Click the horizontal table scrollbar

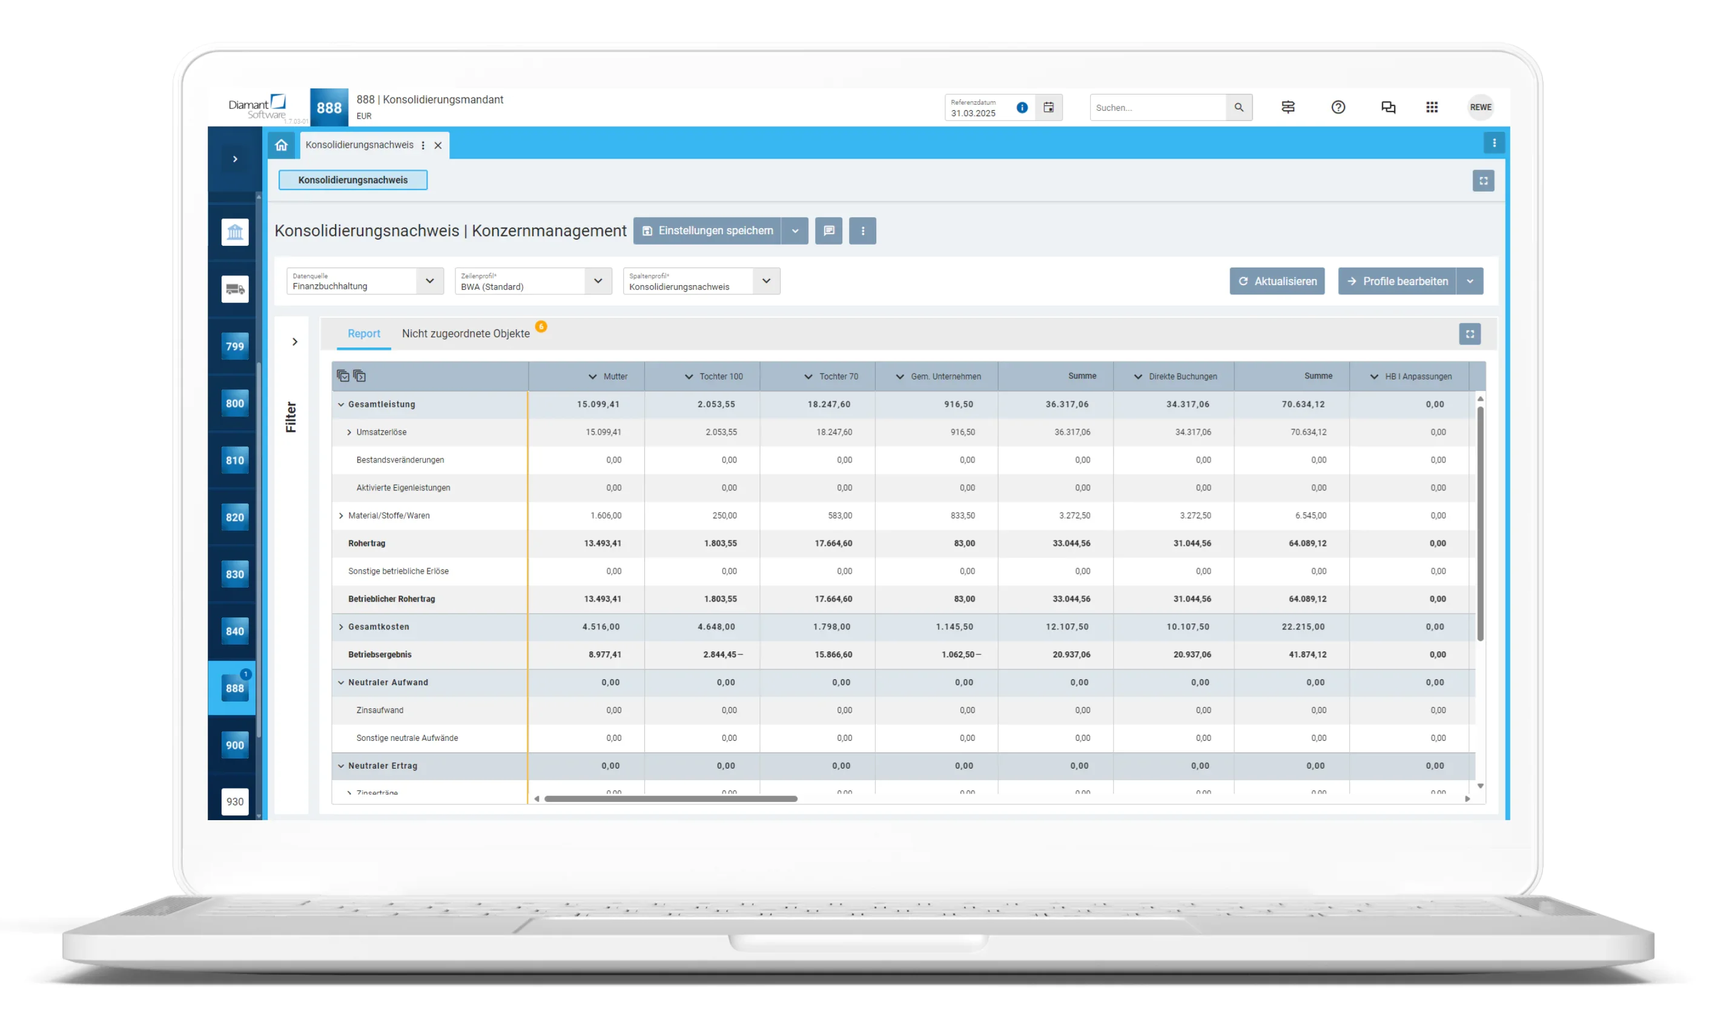point(670,799)
